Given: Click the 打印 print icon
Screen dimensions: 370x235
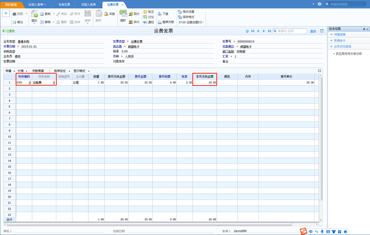Looking at the screenshot, I should (x=14, y=14).
